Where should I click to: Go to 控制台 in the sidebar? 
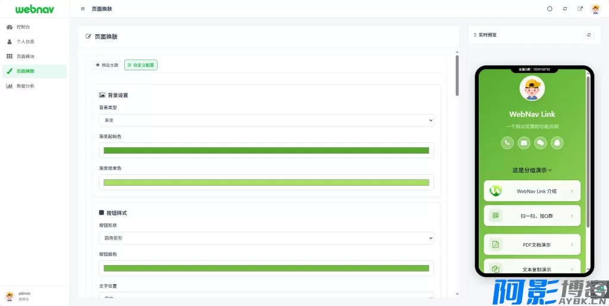tap(23, 27)
